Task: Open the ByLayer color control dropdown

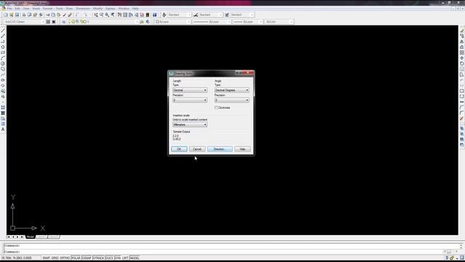Action: coord(173,22)
